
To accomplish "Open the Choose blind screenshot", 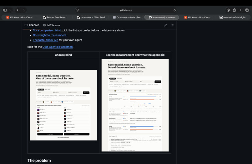I will tap(63, 105).
